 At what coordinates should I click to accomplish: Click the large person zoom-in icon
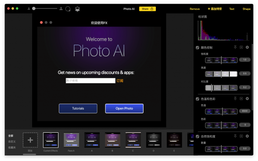(x=61, y=9)
